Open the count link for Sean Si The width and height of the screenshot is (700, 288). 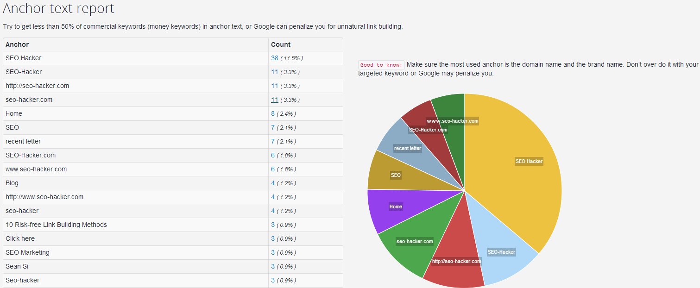[273, 267]
